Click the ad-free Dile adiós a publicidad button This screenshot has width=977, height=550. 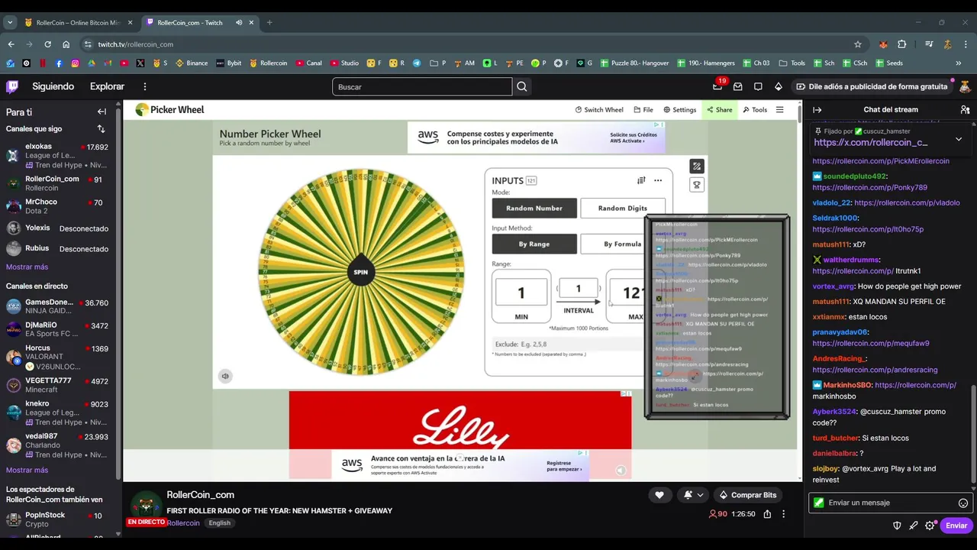click(872, 86)
